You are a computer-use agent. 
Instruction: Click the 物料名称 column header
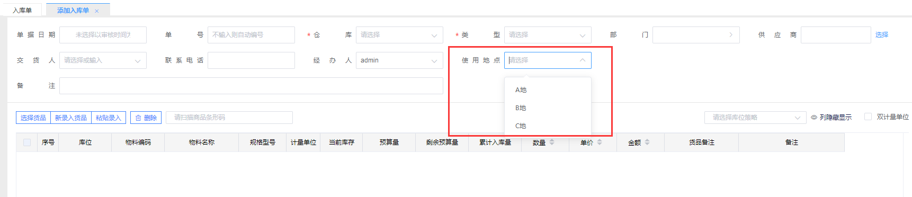pos(202,142)
